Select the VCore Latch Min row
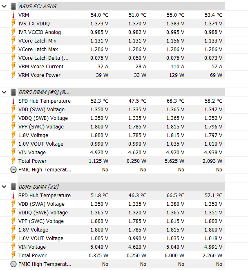This screenshot has height=270, width=248. [37, 41]
